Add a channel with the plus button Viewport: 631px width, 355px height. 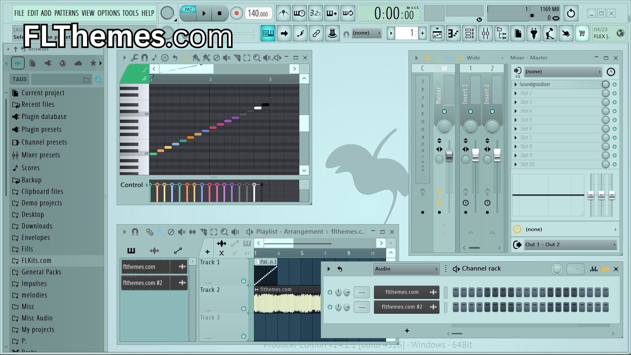tap(407, 331)
